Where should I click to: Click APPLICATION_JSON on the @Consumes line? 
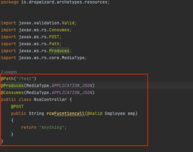(72, 92)
